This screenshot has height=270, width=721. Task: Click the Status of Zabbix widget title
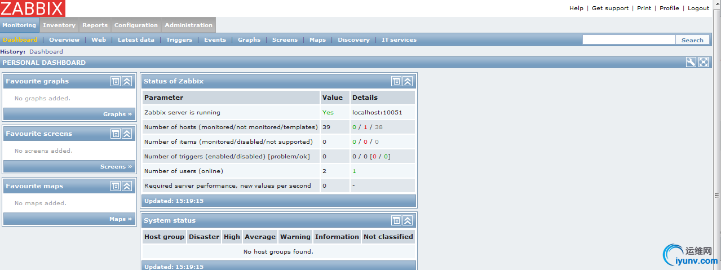[x=174, y=81]
